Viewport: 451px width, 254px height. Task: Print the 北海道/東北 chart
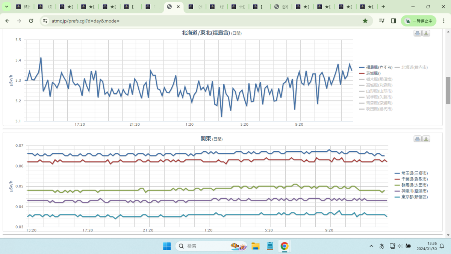pyautogui.click(x=417, y=33)
